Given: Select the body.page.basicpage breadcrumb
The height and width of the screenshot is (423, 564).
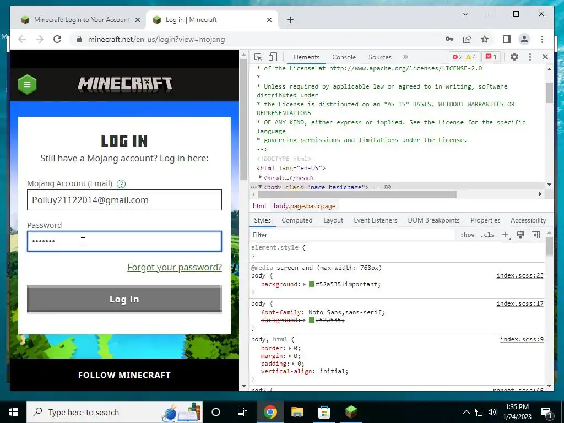Looking at the screenshot, I should (x=304, y=206).
